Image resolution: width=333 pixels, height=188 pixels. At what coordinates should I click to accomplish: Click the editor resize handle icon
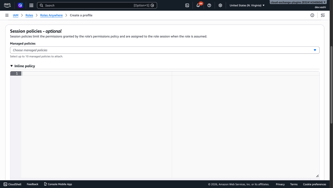tap(317, 176)
